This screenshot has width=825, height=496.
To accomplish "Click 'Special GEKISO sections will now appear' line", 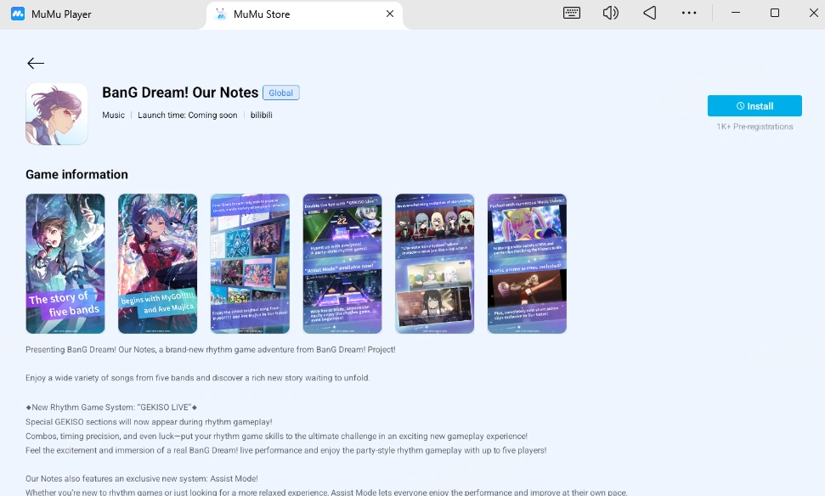I will click(x=149, y=422).
